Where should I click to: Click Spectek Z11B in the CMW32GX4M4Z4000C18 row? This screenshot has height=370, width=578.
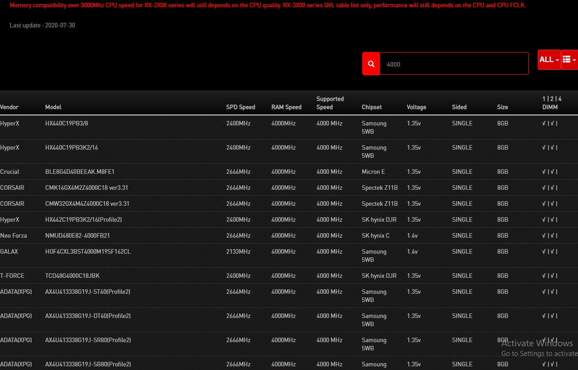coord(380,204)
